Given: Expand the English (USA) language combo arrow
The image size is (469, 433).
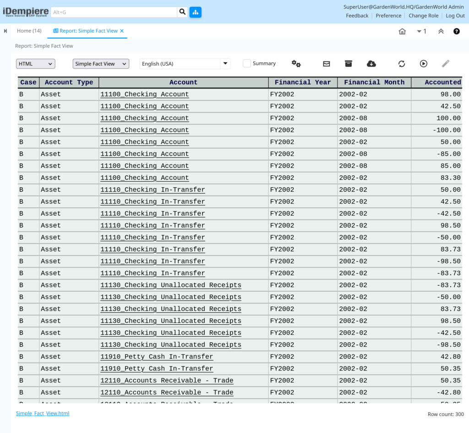Looking at the screenshot, I should coord(225,63).
